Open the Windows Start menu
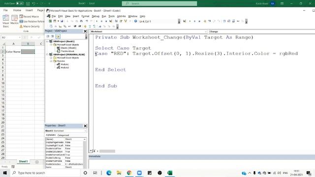 pyautogui.click(x=5, y=173)
